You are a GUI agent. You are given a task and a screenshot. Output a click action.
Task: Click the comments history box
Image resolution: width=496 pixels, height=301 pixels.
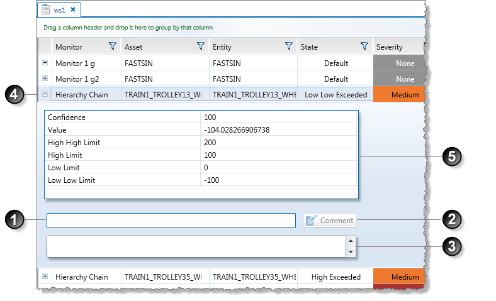(195, 246)
